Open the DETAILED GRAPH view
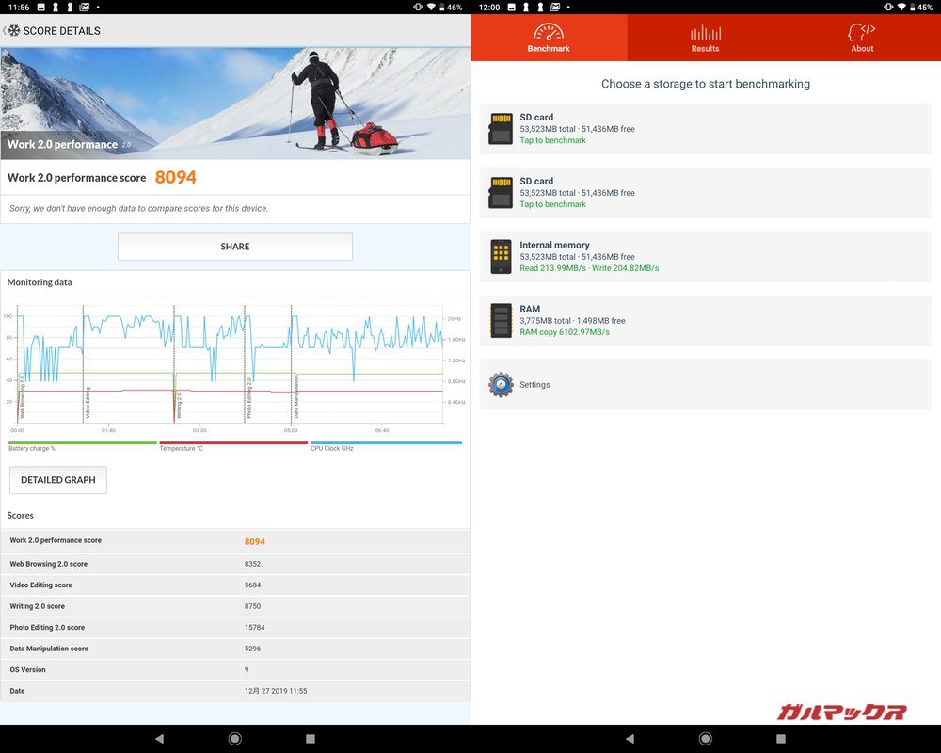Viewport: 941px width, 753px height. (x=58, y=480)
